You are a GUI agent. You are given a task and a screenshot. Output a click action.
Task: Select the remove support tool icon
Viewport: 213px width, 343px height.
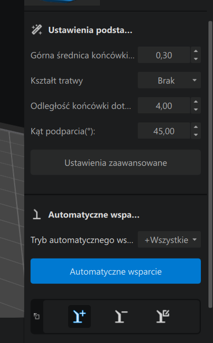121,316
